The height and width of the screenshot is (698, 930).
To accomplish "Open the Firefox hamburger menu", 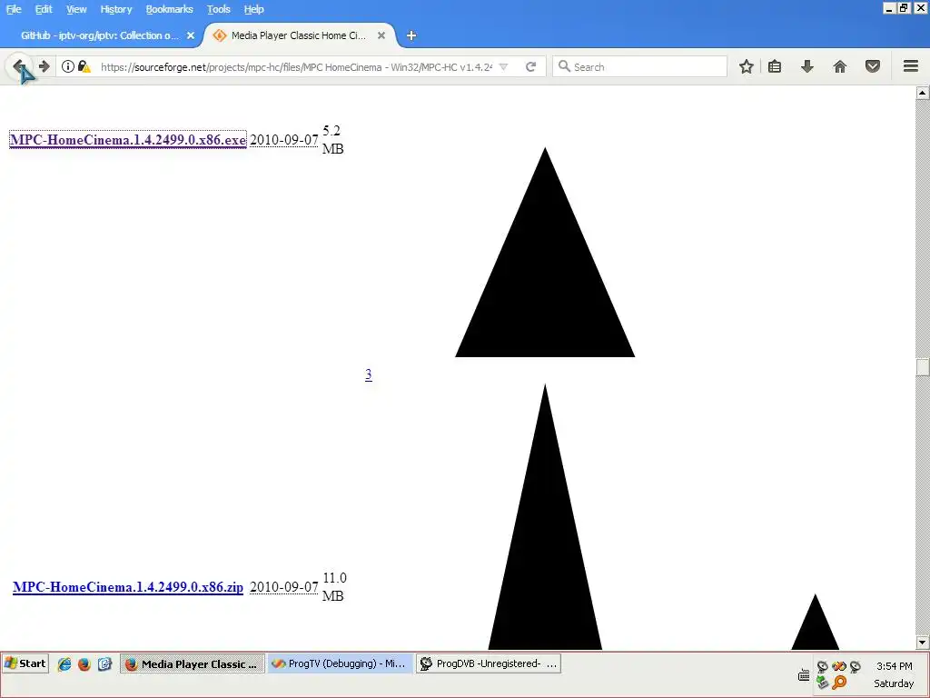I will 911,66.
